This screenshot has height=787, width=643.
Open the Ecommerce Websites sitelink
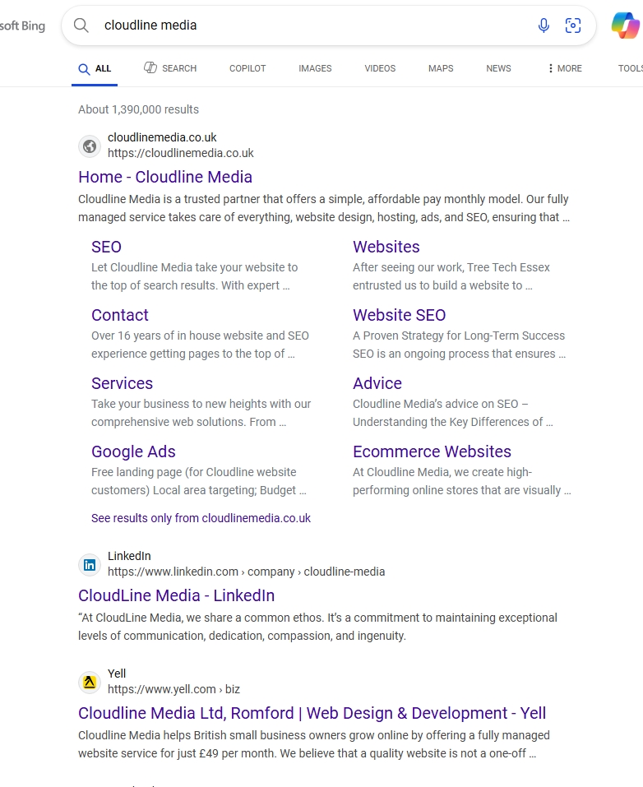432,451
